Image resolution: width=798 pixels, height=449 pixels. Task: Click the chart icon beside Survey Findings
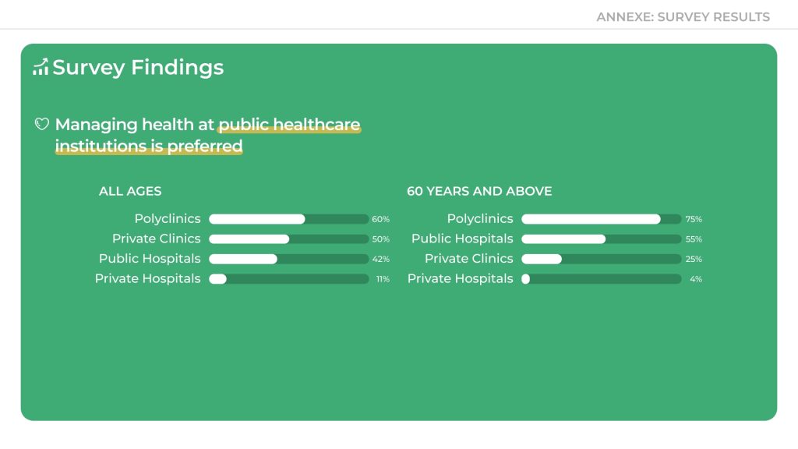(41, 68)
